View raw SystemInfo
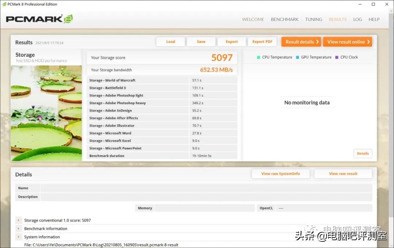The width and height of the screenshot is (394, 248). coord(281,173)
